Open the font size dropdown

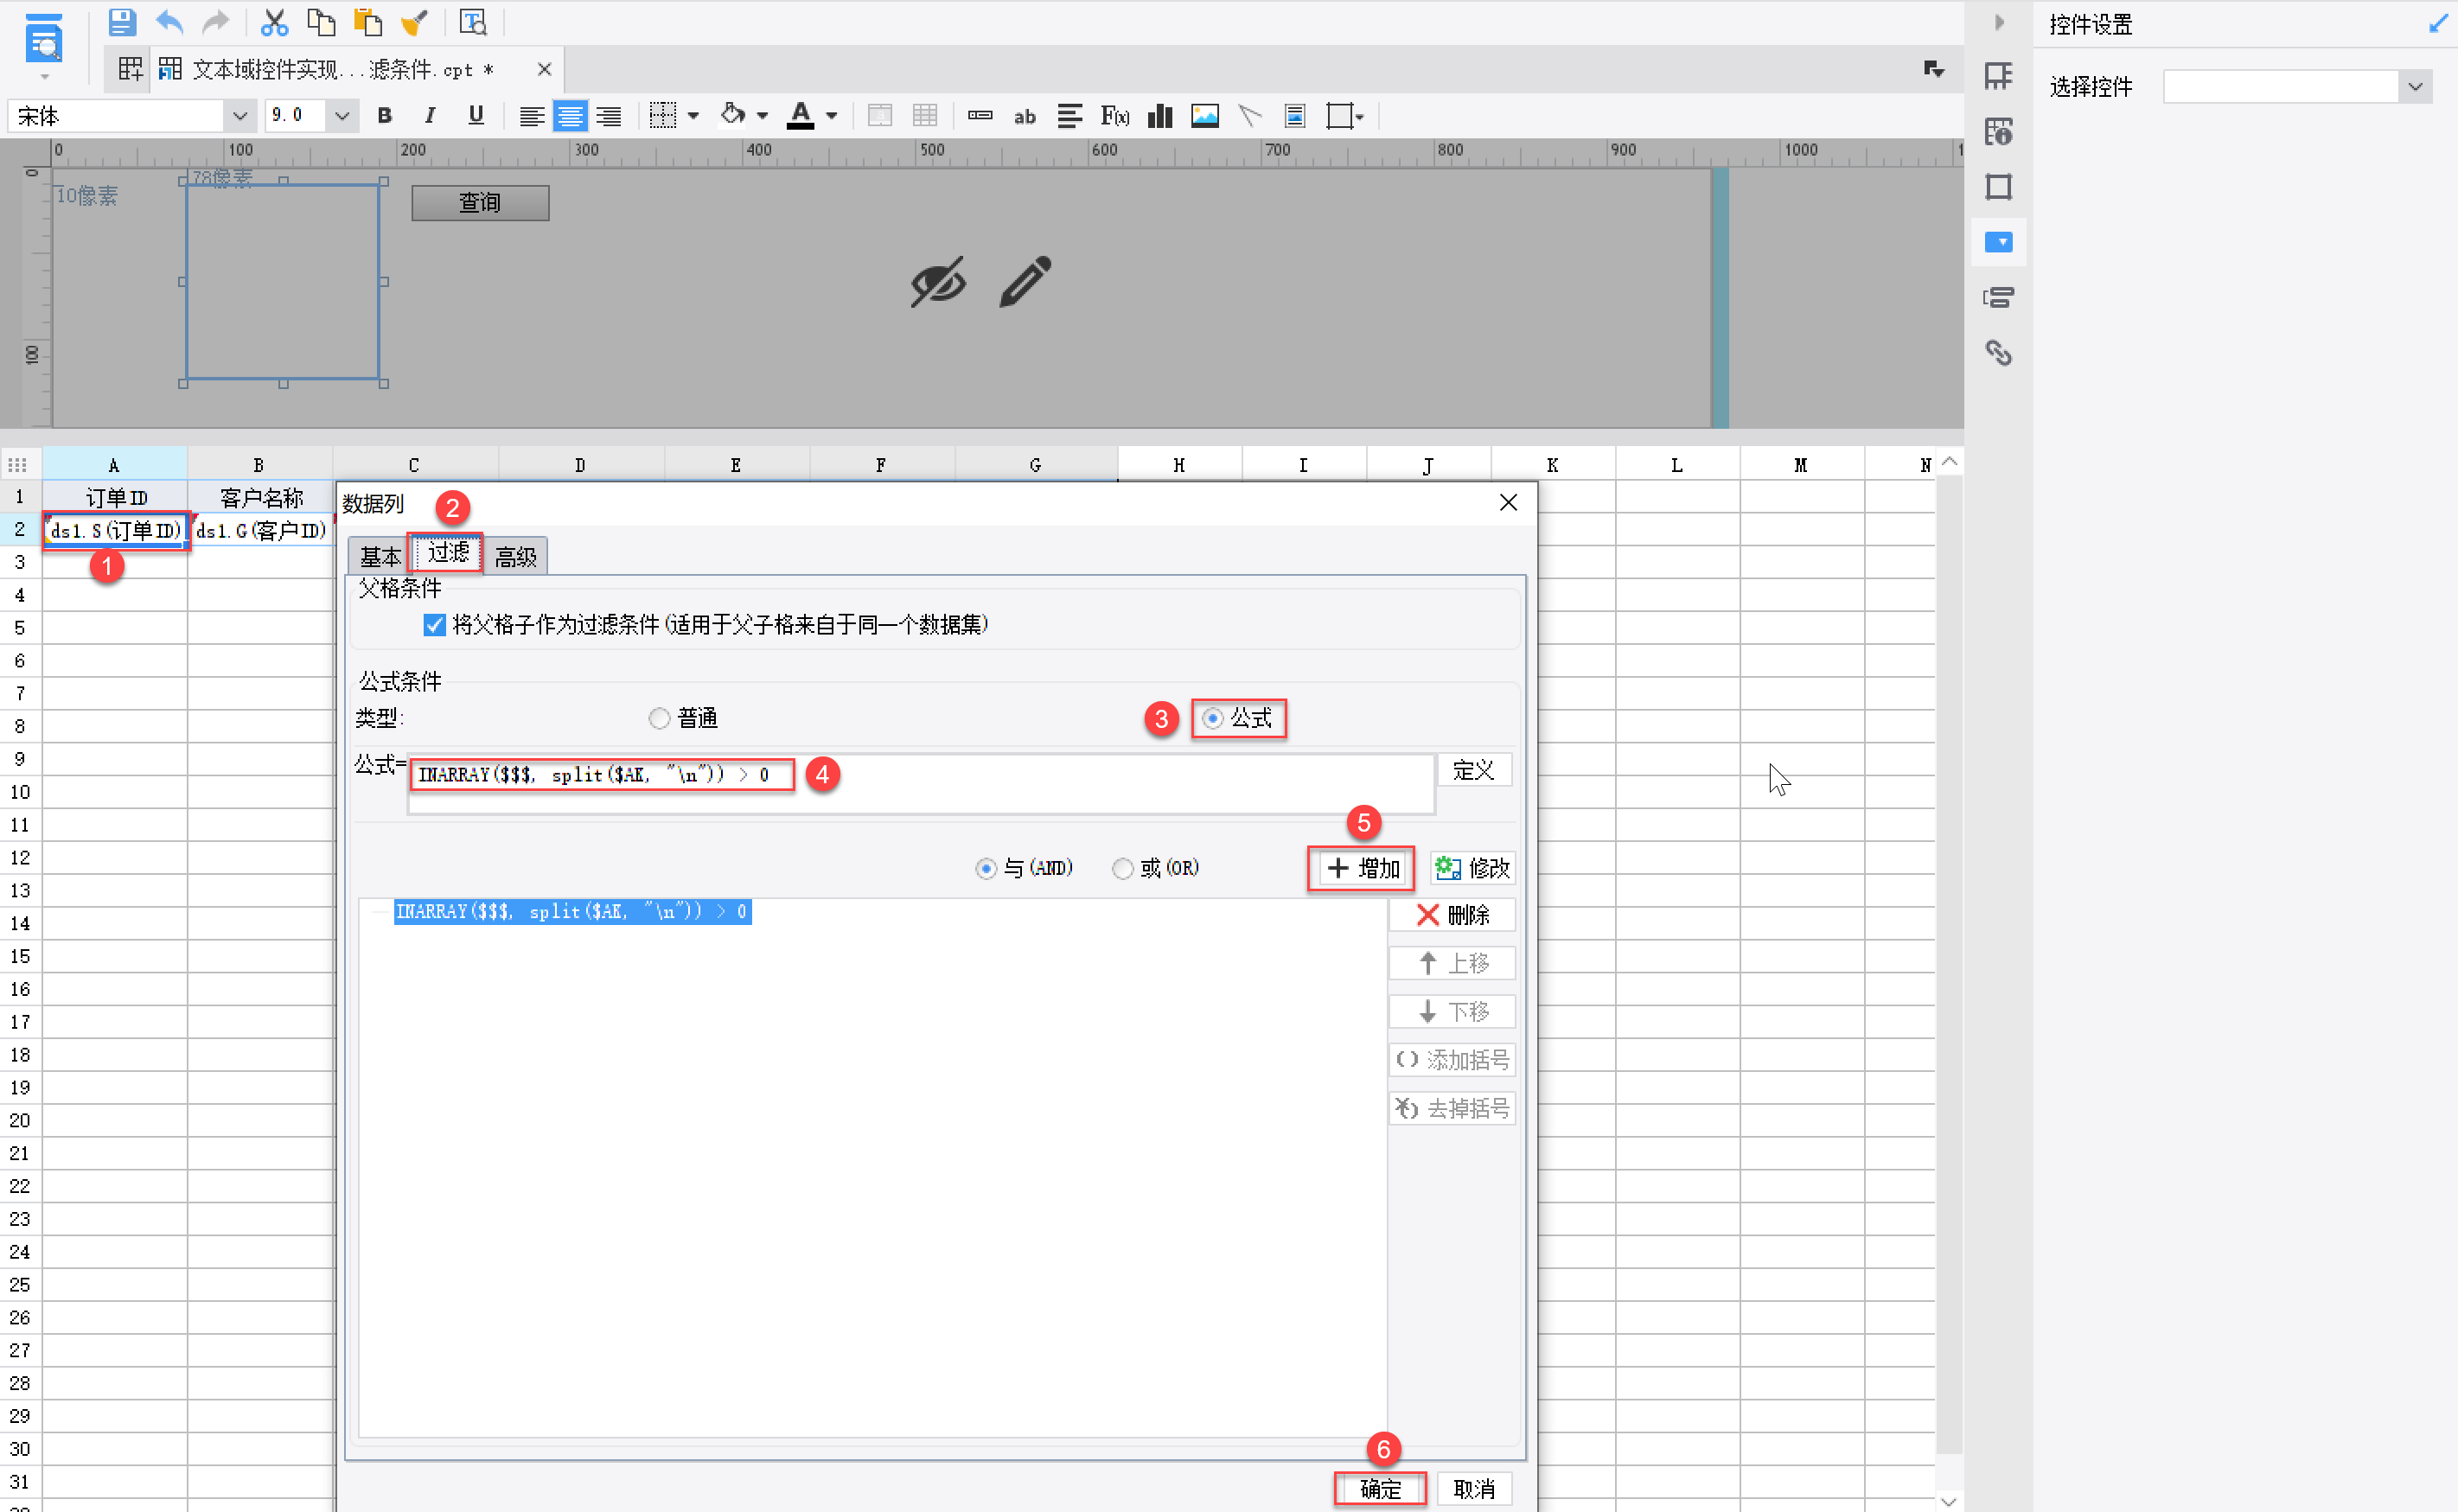pyautogui.click(x=341, y=116)
